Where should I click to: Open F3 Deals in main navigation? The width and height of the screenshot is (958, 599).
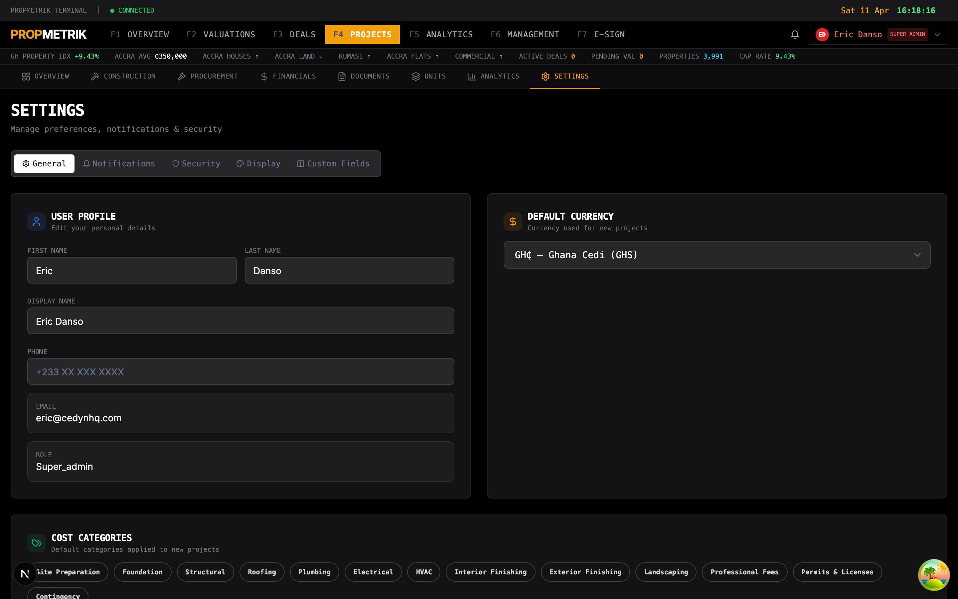pos(294,35)
